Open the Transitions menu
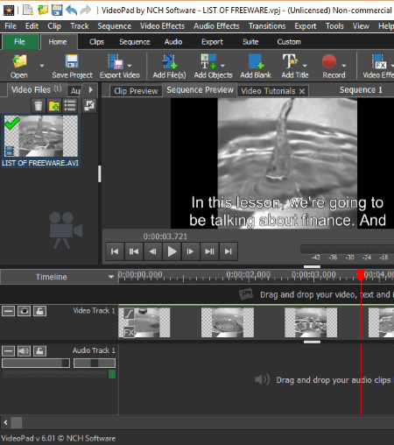Viewport: 394px width, 445px height. pyautogui.click(x=267, y=26)
